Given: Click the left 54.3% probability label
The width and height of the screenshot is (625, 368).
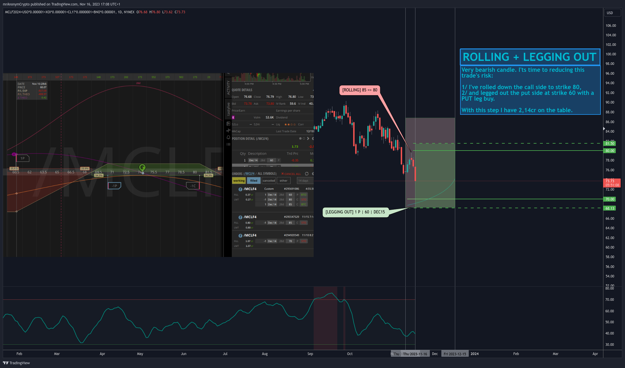Looking at the screenshot, I should coord(99,175).
